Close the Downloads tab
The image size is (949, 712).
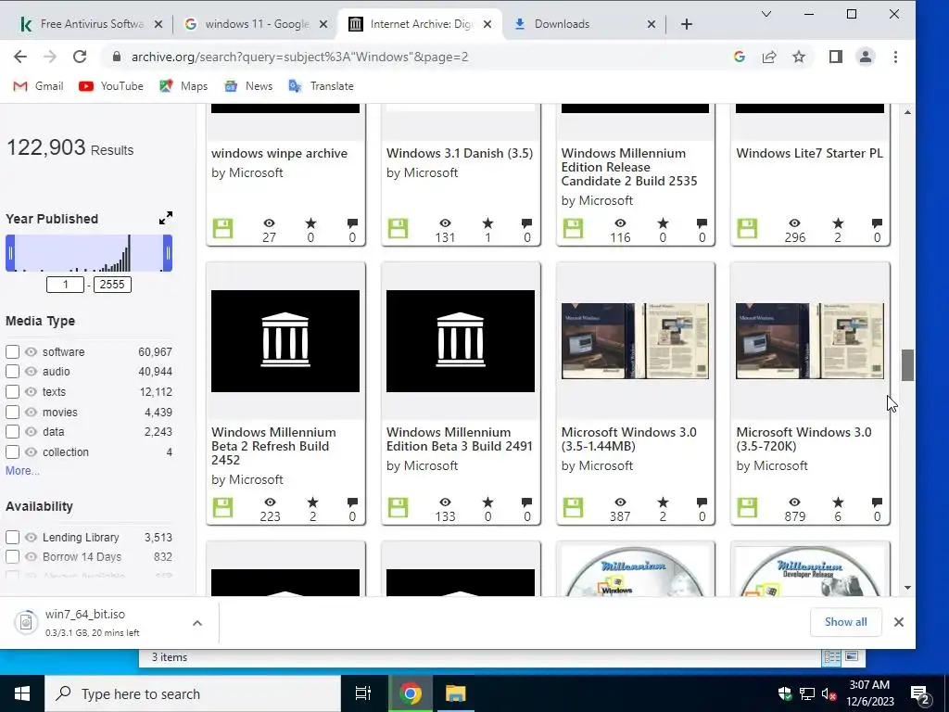click(652, 24)
